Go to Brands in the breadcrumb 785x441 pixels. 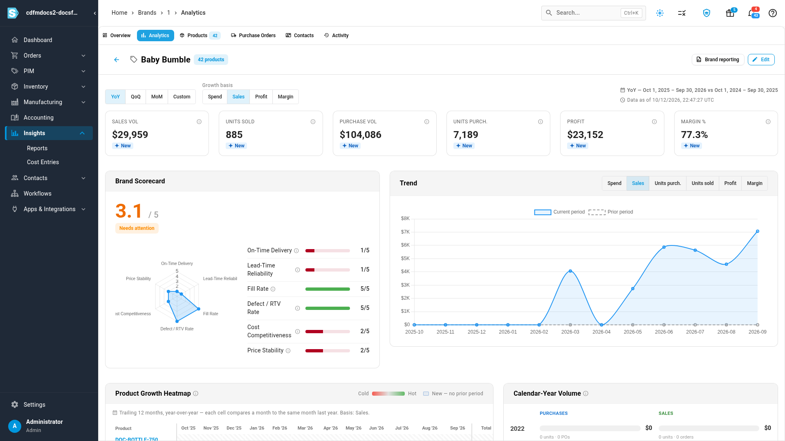point(147,13)
